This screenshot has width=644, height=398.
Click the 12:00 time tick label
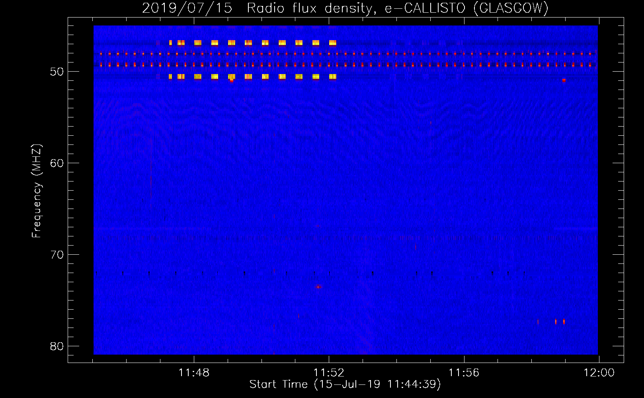[x=599, y=373]
